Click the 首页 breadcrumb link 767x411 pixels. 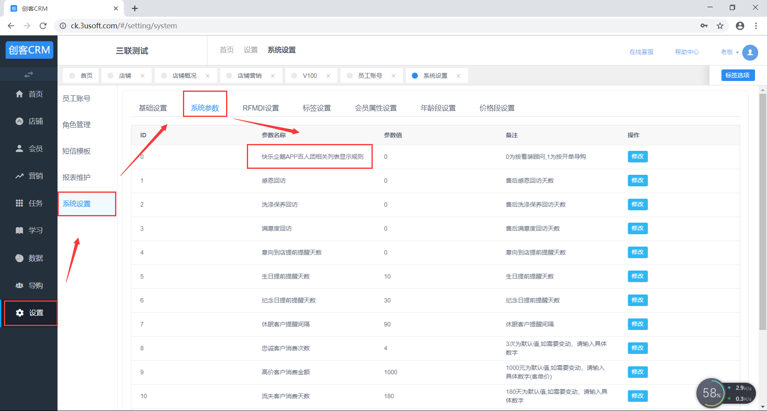tap(227, 50)
